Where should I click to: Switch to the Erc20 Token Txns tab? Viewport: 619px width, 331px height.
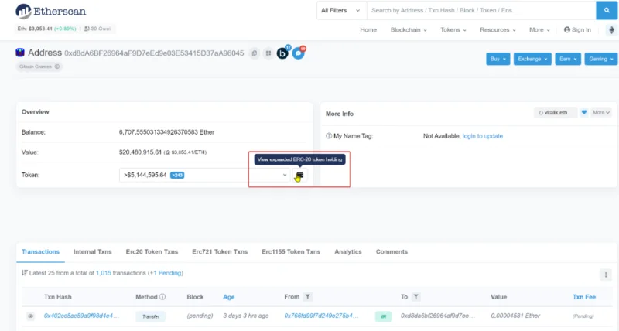coord(152,251)
